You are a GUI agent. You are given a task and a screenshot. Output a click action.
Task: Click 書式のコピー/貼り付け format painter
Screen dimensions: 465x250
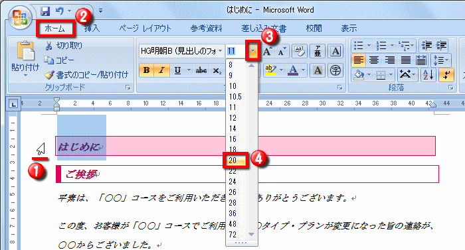[x=86, y=75]
